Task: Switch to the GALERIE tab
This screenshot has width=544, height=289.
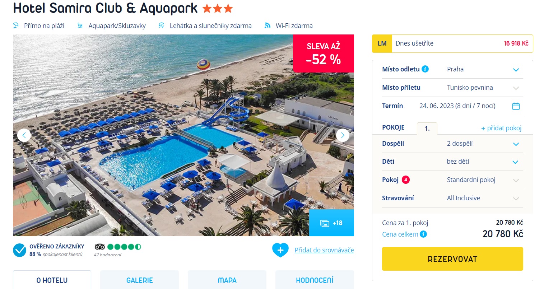Action: (139, 280)
